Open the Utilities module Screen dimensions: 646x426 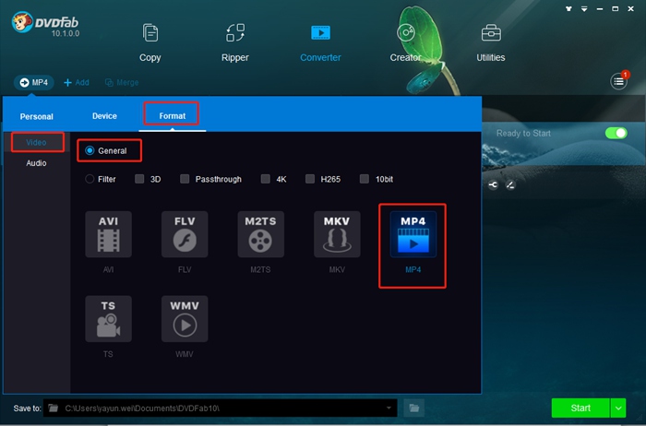(491, 43)
